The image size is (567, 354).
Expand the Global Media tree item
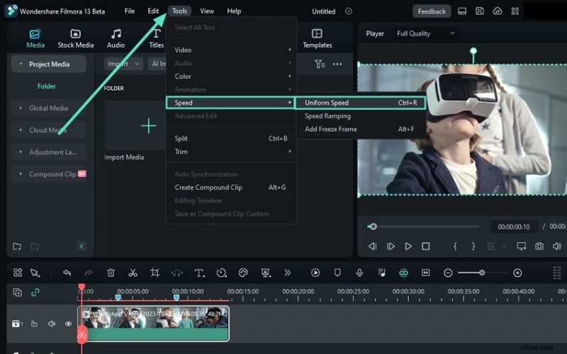click(x=48, y=108)
